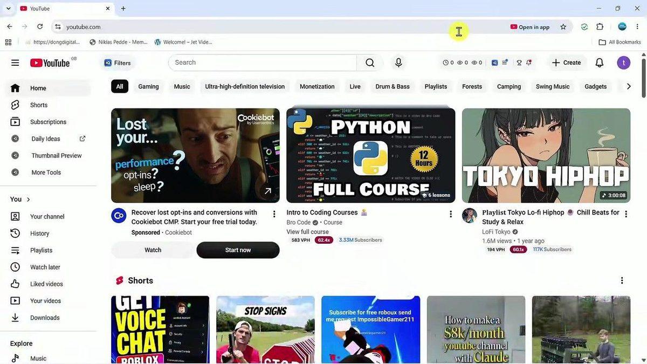Open YouTube notifications bell
The width and height of the screenshot is (647, 364).
(x=599, y=63)
